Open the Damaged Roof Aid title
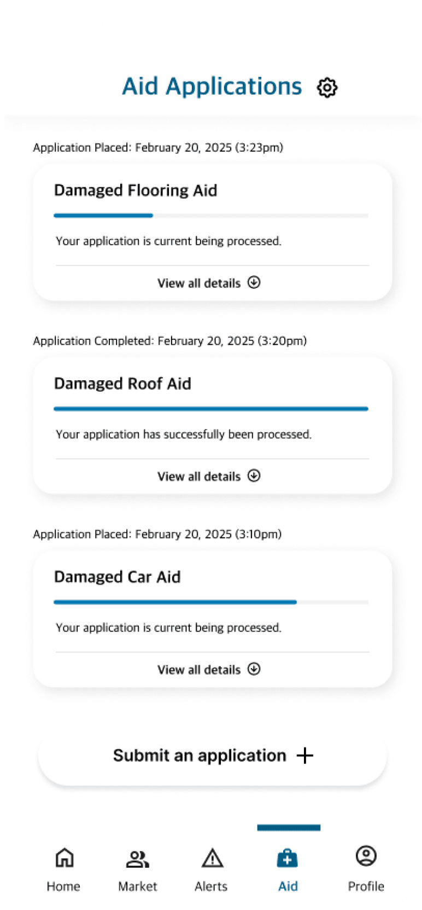422x910 pixels. 122,384
